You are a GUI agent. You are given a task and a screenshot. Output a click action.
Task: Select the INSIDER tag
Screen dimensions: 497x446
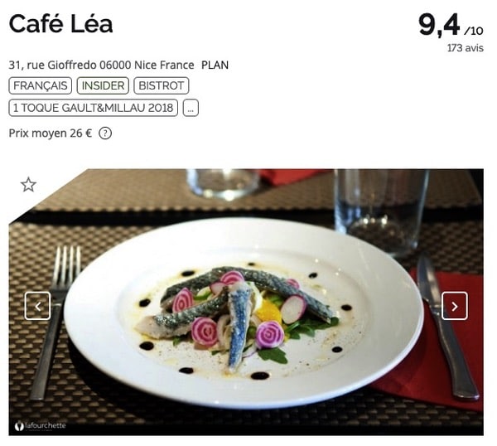[103, 85]
